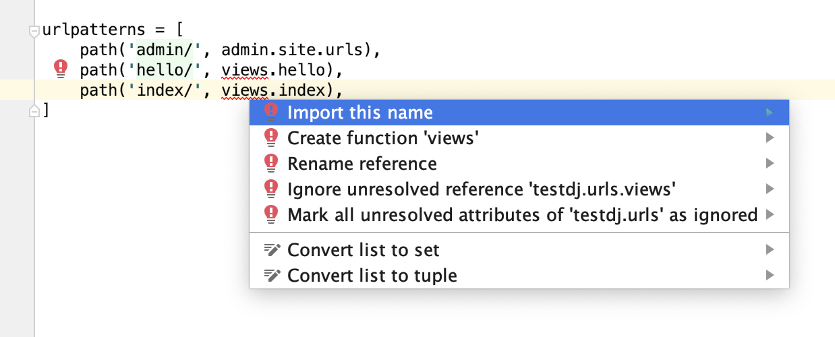Select 'Rename reference' from the popup
Image resolution: width=835 pixels, height=337 pixels.
[x=362, y=164]
